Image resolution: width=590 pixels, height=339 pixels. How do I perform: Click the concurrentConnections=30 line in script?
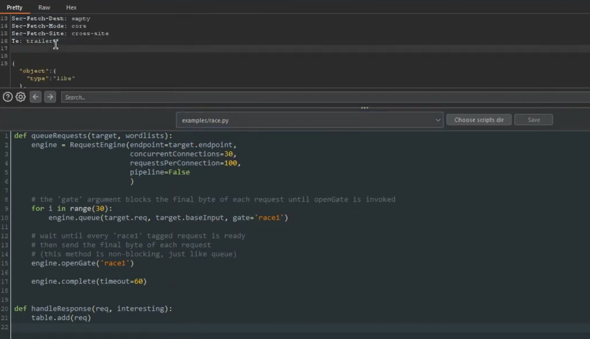[x=183, y=154]
